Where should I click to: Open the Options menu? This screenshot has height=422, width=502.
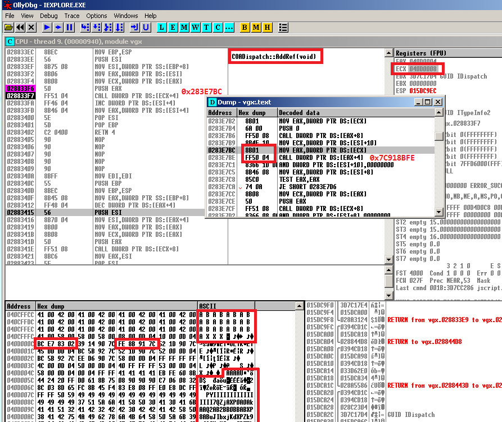pyautogui.click(x=97, y=16)
